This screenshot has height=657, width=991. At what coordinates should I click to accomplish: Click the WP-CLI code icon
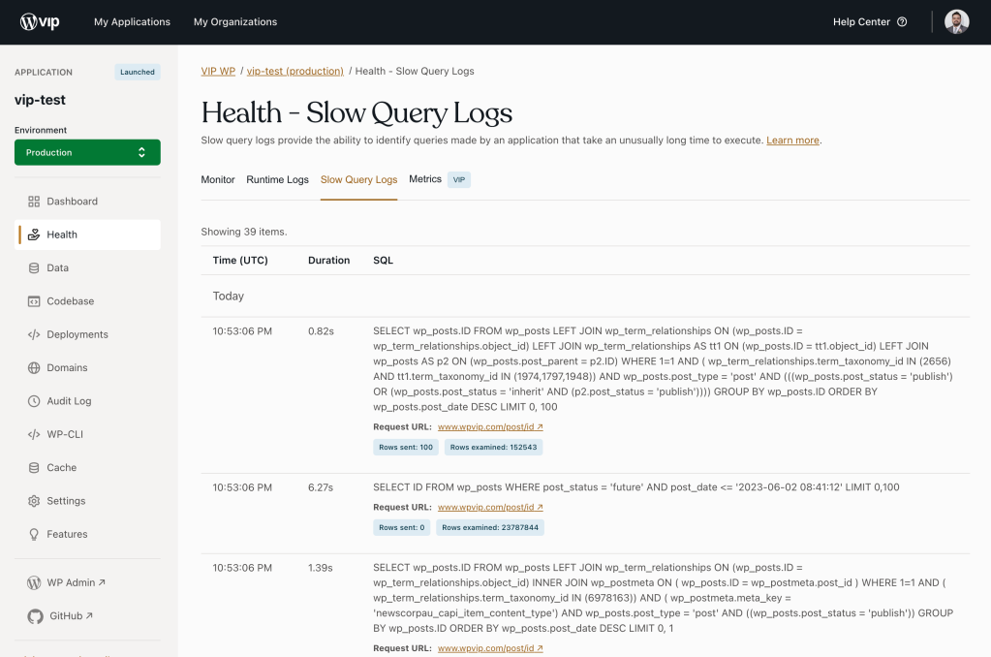click(x=34, y=434)
